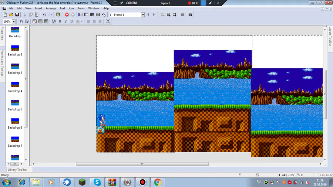The width and height of the screenshot is (333, 187).
Task: Click the horizontal scrollbar thumb
Action: (x=142, y=164)
